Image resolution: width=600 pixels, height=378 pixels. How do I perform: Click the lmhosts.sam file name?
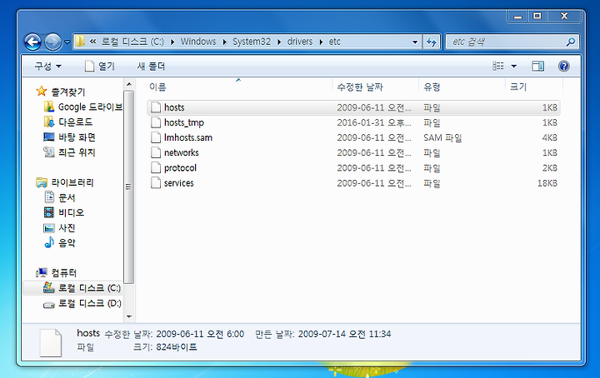188,137
